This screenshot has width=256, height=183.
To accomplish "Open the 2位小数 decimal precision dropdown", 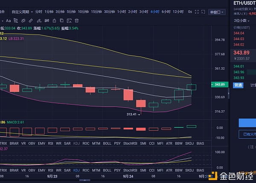I will coord(241,20).
